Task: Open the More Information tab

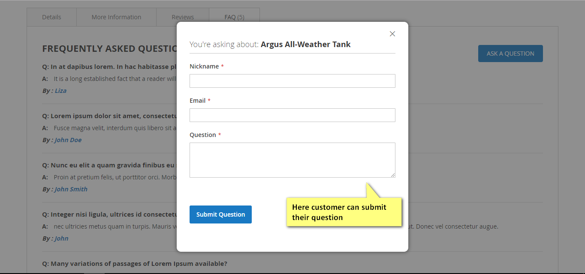Action: pos(116,17)
